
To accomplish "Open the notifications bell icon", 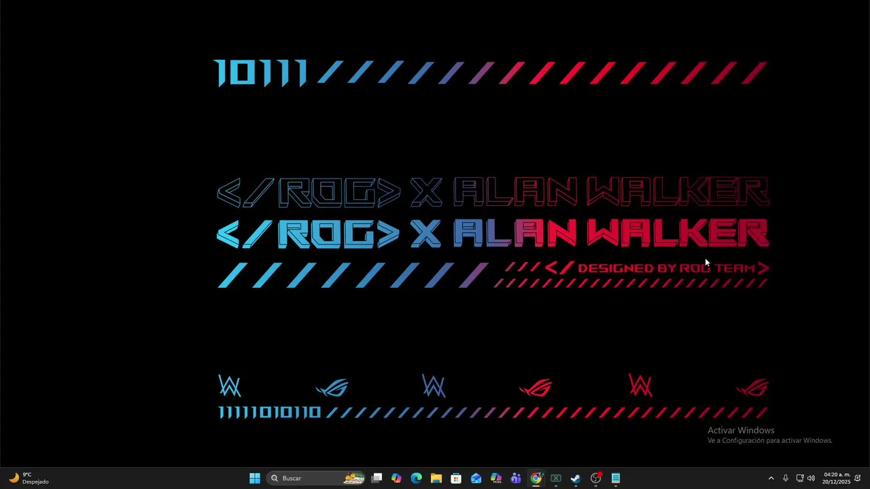I will 858,478.
